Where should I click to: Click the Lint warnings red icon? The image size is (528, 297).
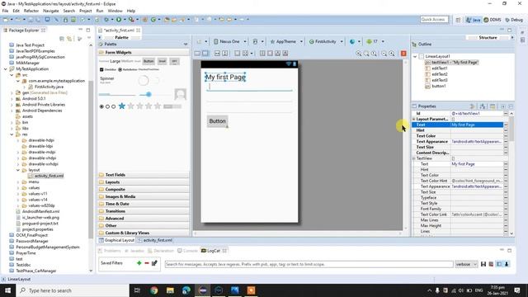(403, 54)
